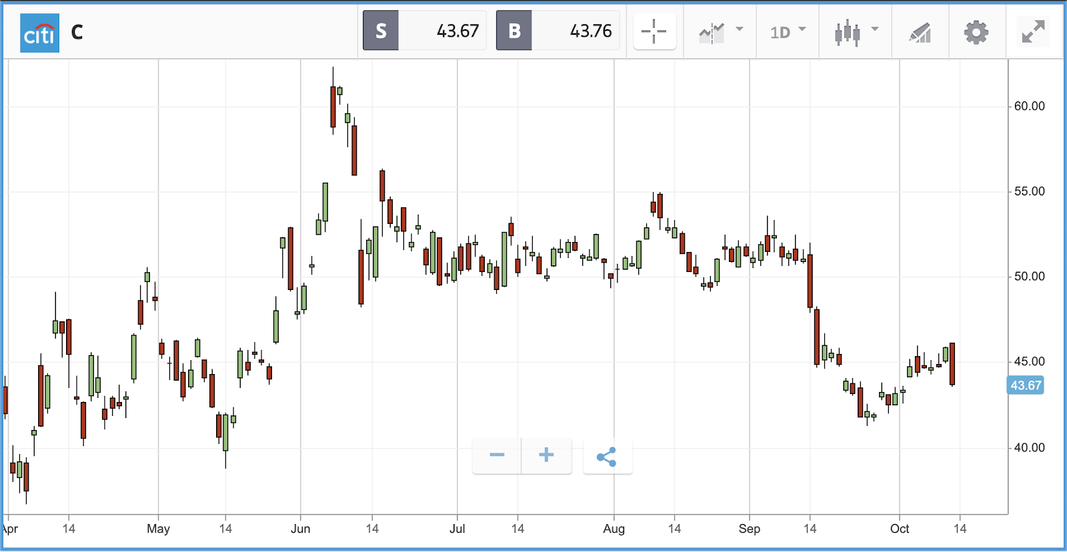Screen dimensions: 1067x552
Task: Activate the crosshair cursor tool
Action: coord(654,31)
